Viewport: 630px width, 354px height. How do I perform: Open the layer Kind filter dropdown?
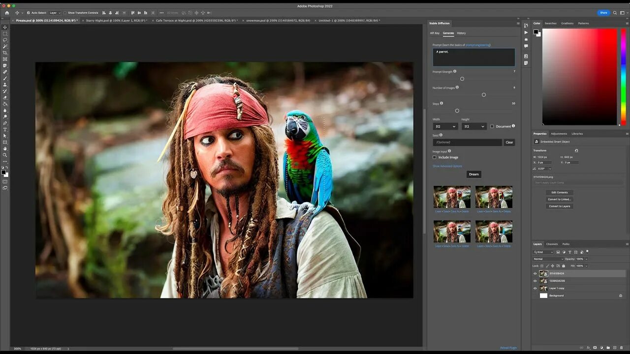(543, 252)
